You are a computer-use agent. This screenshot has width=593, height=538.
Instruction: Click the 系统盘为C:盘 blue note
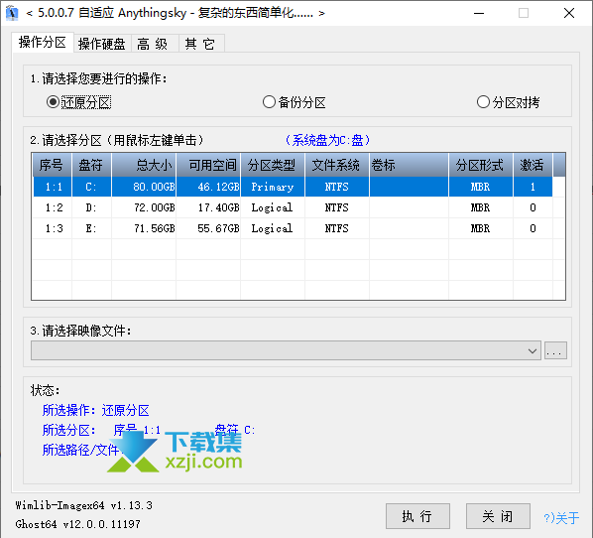pyautogui.click(x=327, y=140)
